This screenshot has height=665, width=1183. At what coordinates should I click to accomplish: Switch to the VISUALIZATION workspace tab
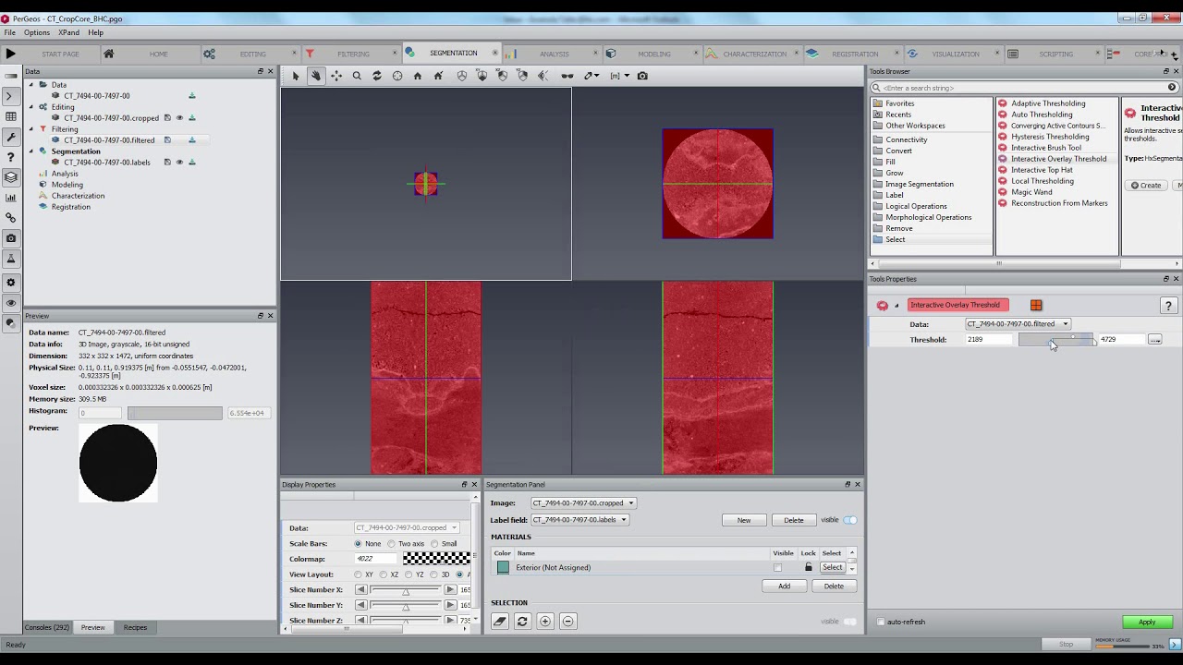pyautogui.click(x=955, y=54)
